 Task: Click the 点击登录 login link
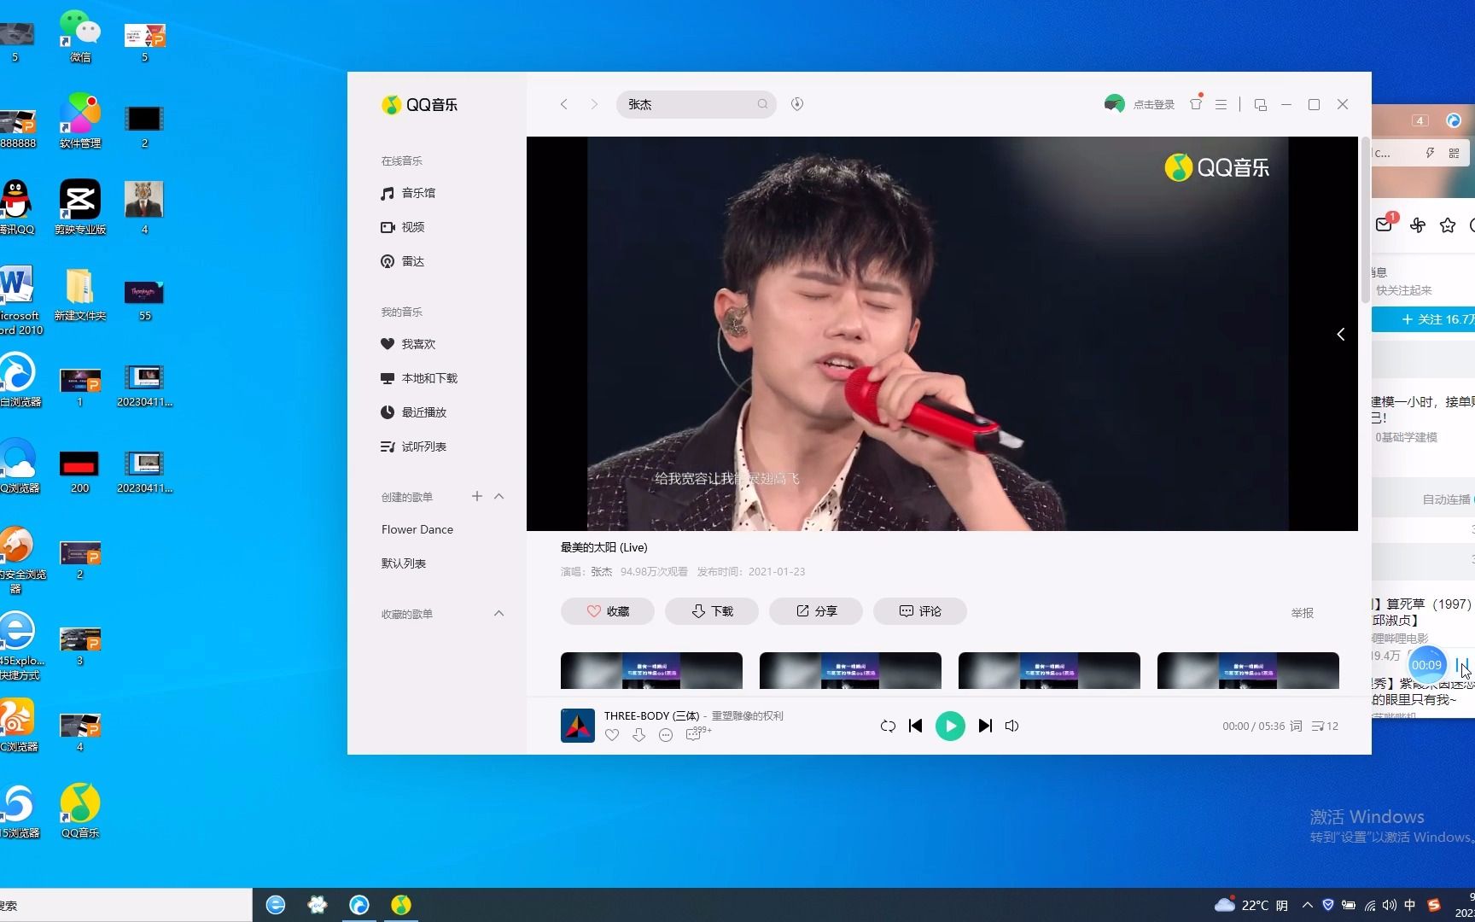point(1154,104)
